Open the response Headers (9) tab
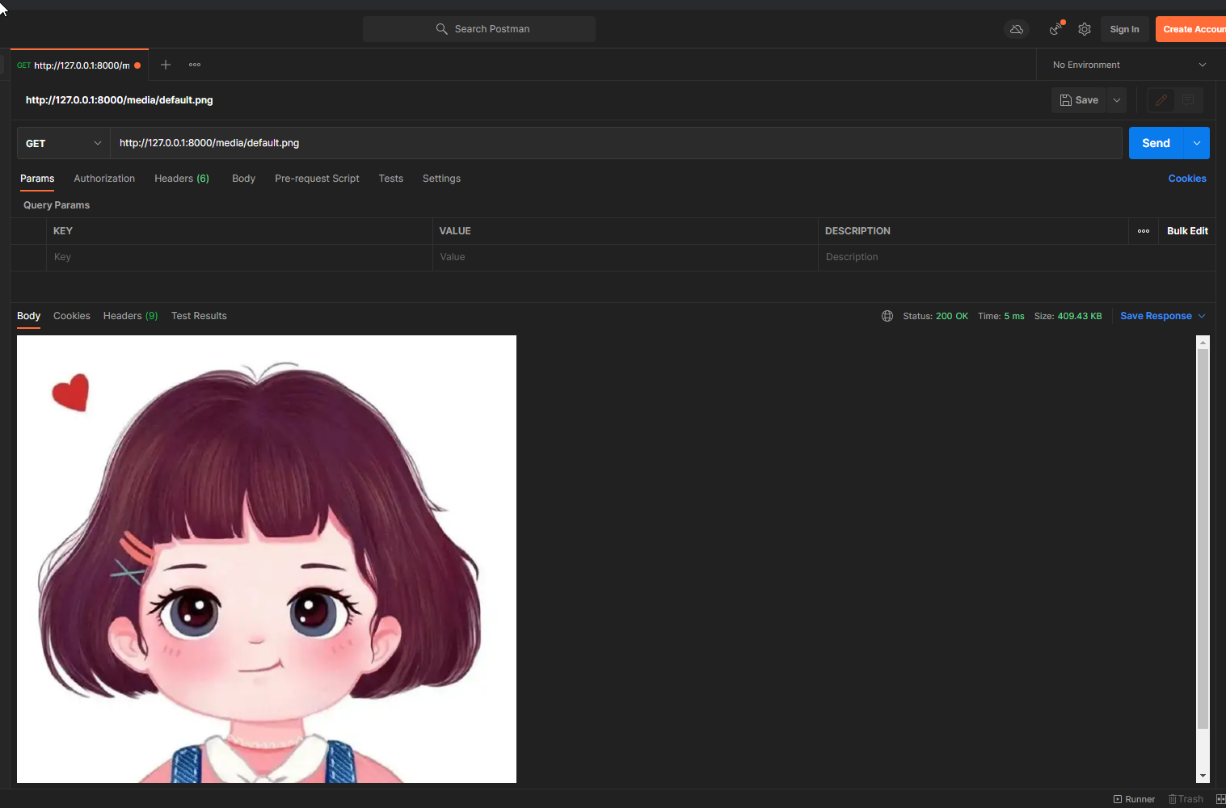Viewport: 1226px width, 808px height. click(x=130, y=316)
